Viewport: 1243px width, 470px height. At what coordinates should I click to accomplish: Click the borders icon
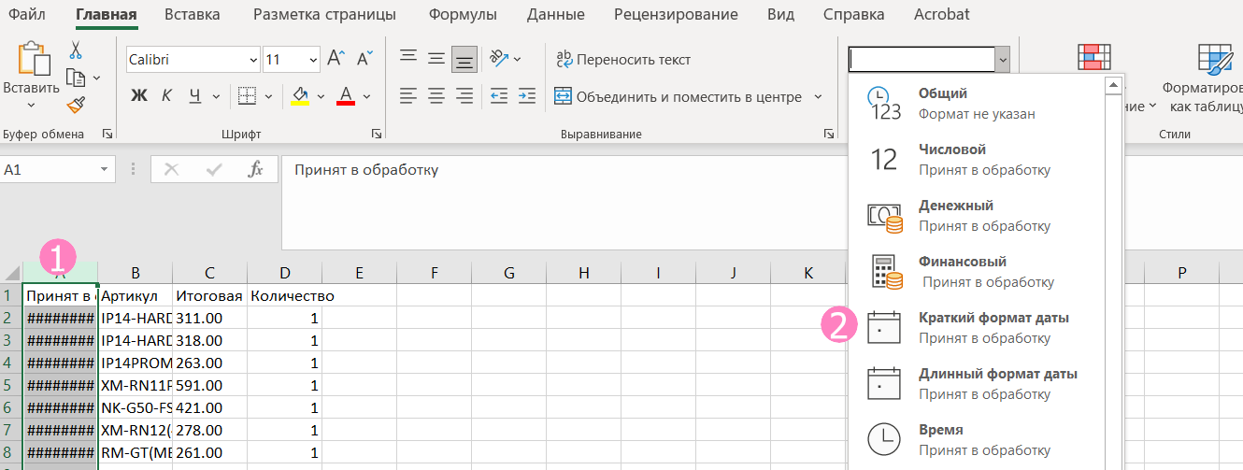[x=247, y=95]
